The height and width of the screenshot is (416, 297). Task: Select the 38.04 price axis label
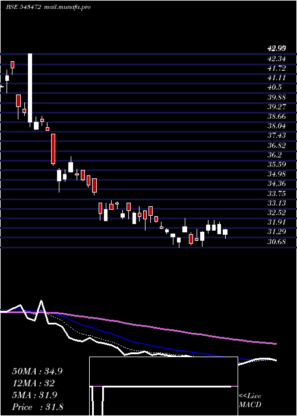coord(277,126)
